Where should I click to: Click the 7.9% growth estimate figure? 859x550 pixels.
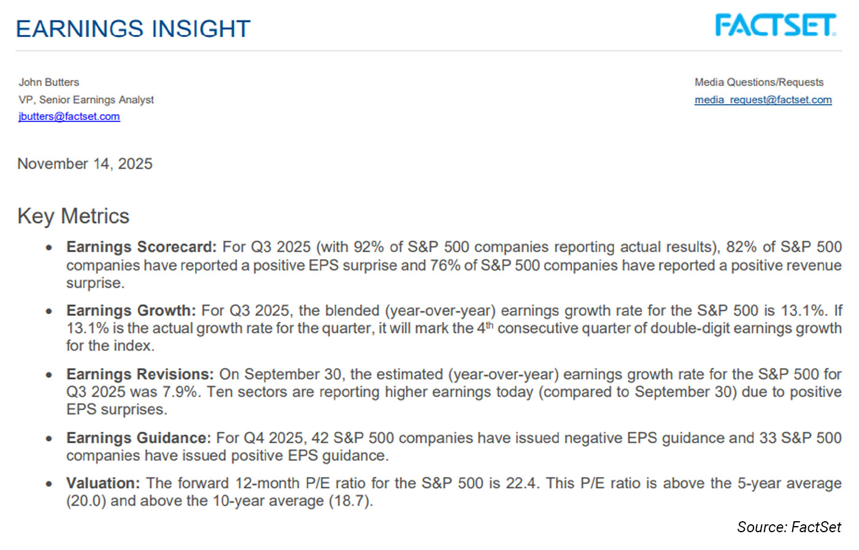(180, 392)
